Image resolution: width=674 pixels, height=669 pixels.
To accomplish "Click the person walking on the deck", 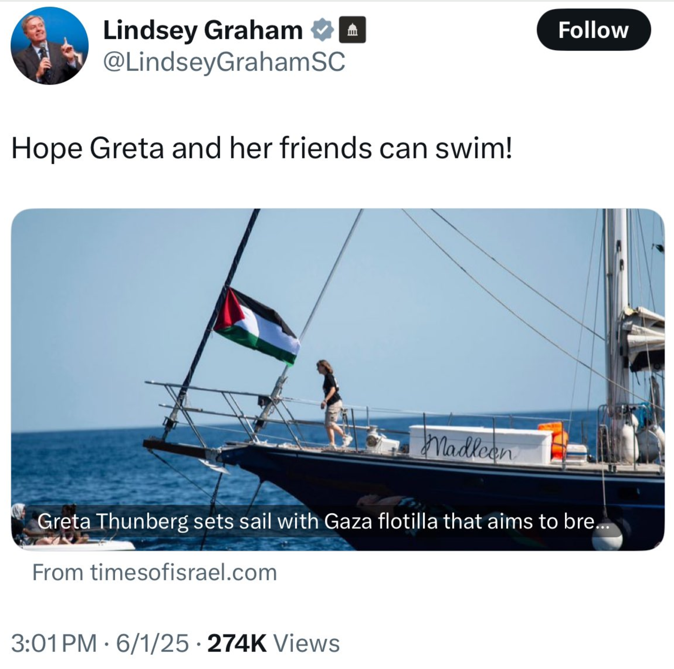I will click(x=332, y=404).
